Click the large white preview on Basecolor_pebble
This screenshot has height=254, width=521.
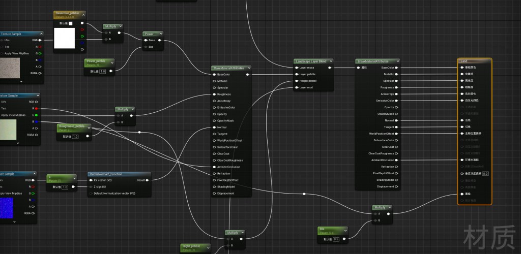pos(65,38)
